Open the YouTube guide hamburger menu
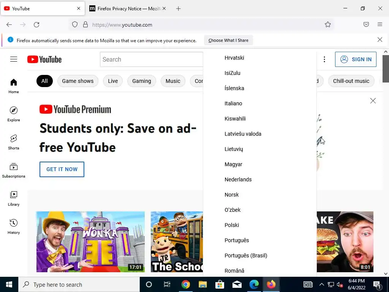The height and width of the screenshot is (292, 389). [14, 59]
